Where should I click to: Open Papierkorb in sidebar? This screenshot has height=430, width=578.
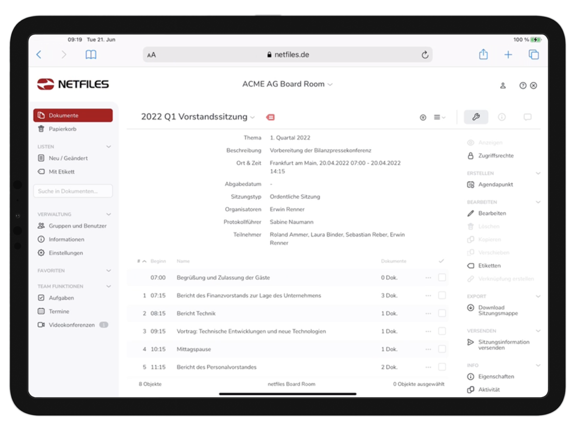pyautogui.click(x=62, y=129)
